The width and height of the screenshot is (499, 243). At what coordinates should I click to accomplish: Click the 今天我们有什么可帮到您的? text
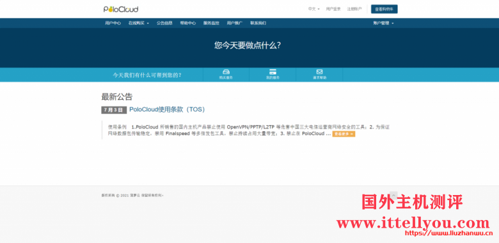(147, 75)
